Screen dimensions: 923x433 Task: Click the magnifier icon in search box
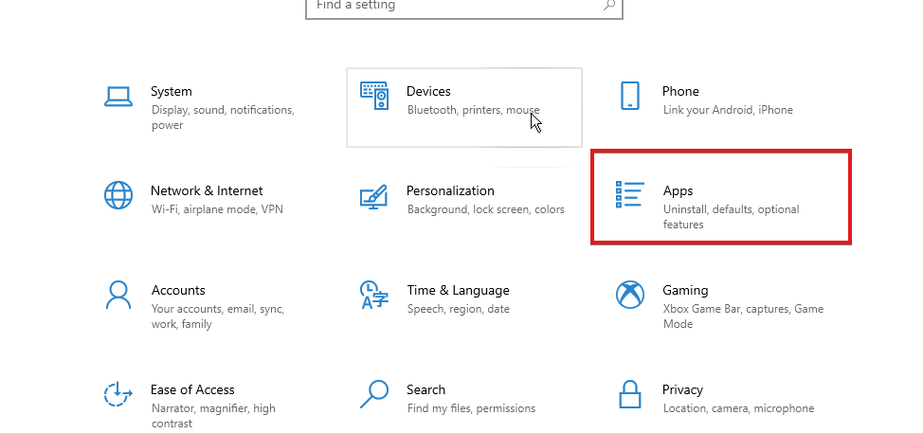coord(609,6)
